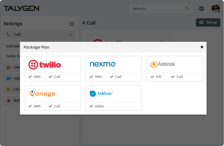Click the Call page title text
The height and width of the screenshot is (146, 224).
point(91,23)
